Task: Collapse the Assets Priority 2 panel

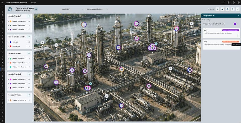Action: 29,74
